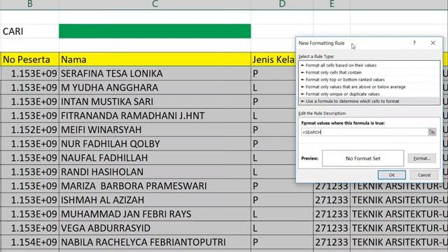Click gender cell 'P' in MEIFI WINARSYAH row

274,129
